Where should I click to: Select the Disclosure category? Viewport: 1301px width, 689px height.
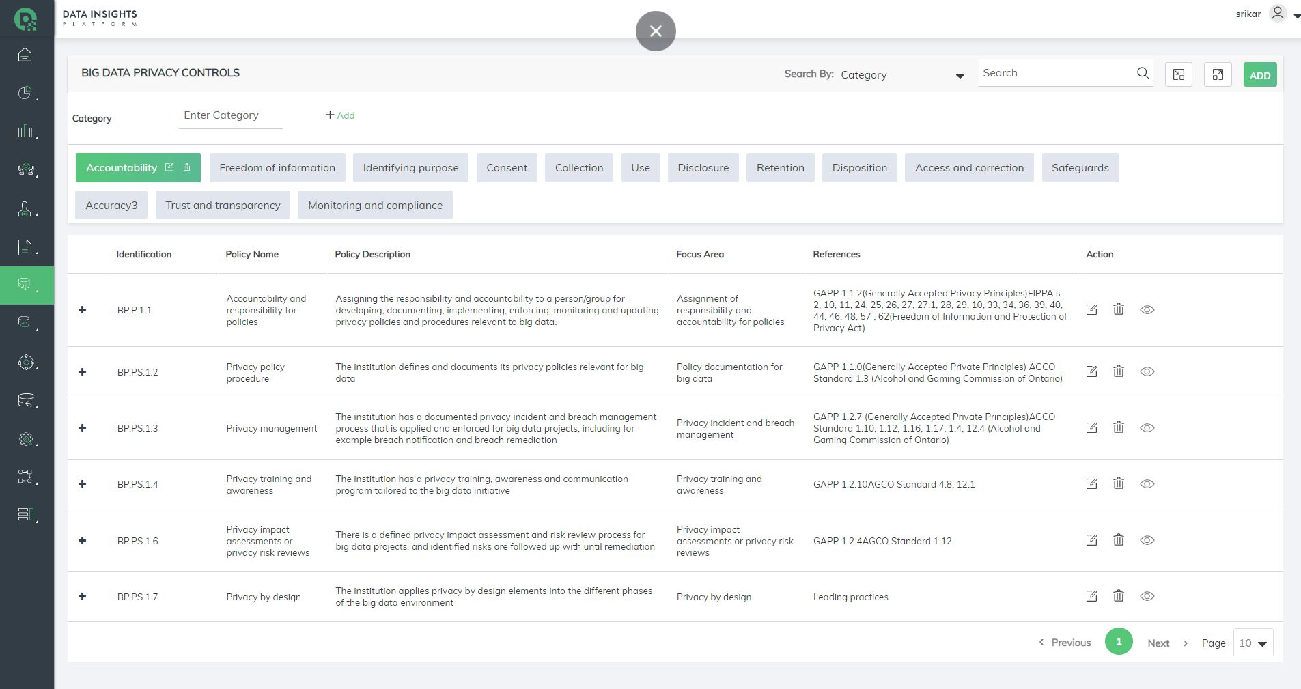tap(703, 167)
